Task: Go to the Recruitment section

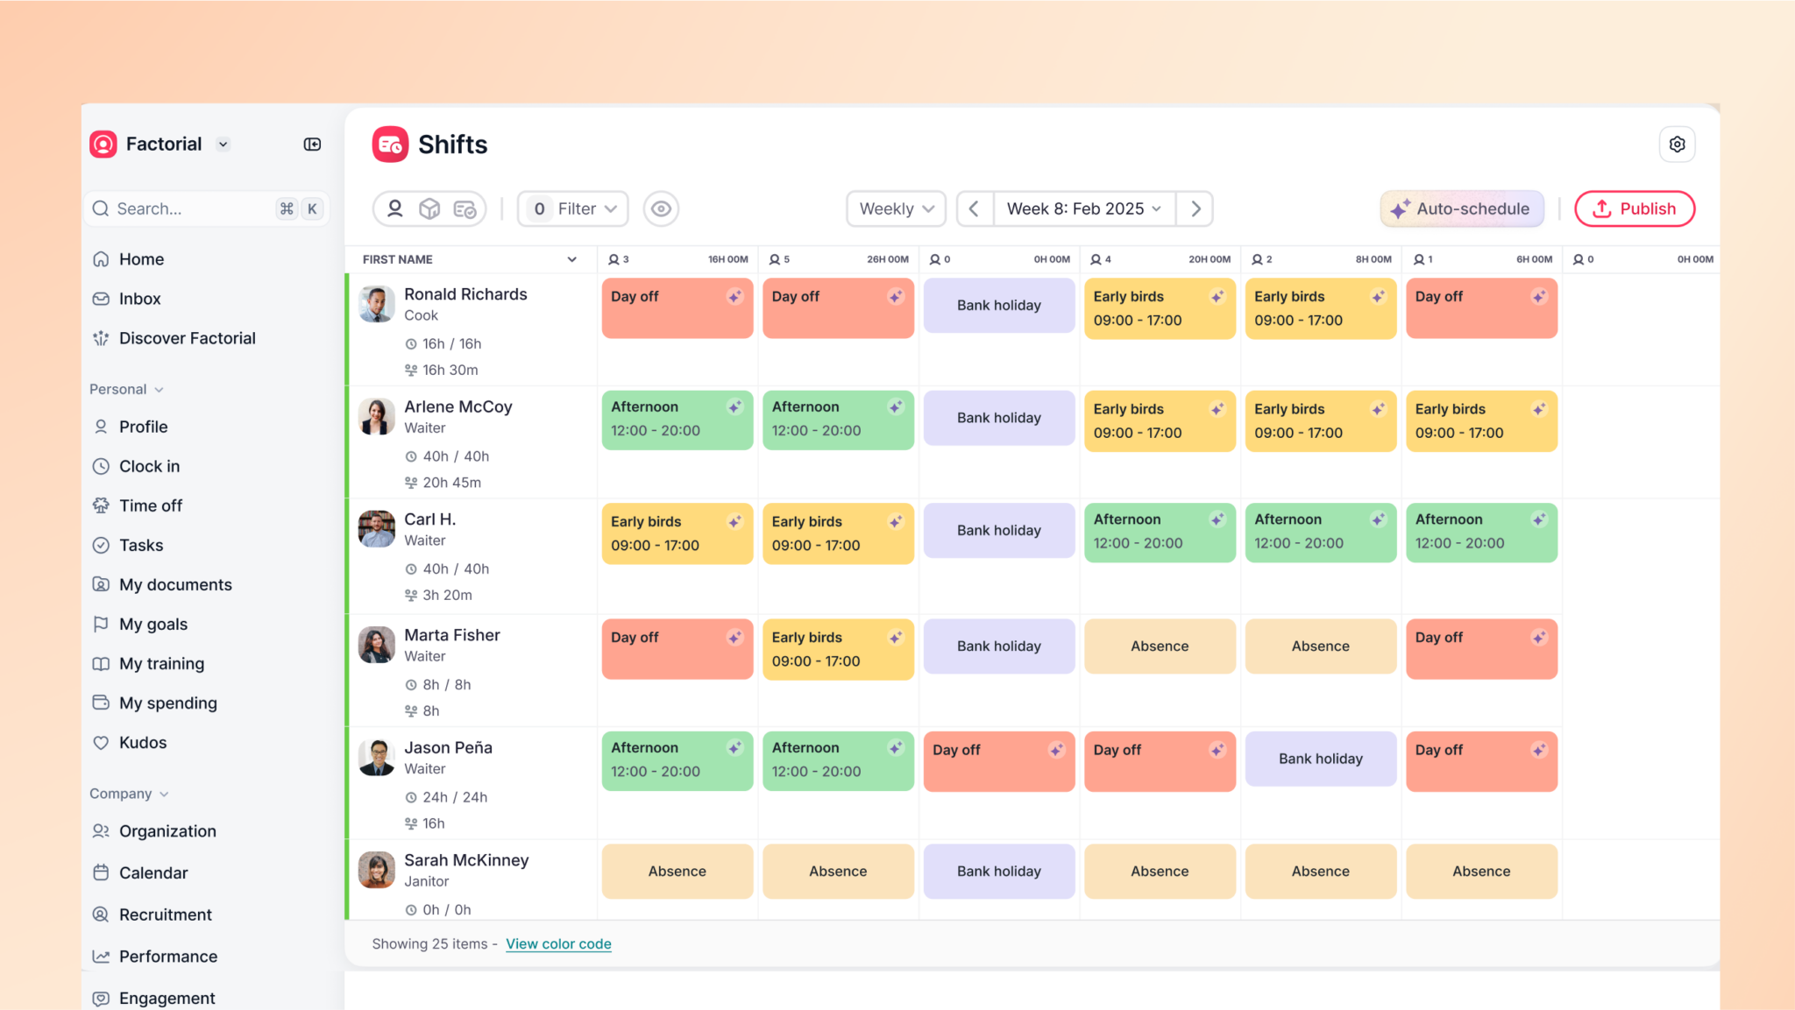Action: click(166, 914)
